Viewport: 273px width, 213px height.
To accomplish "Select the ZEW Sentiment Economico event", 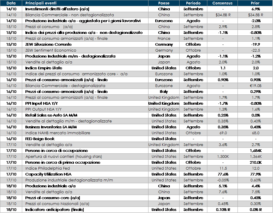I will tap(51, 50).
